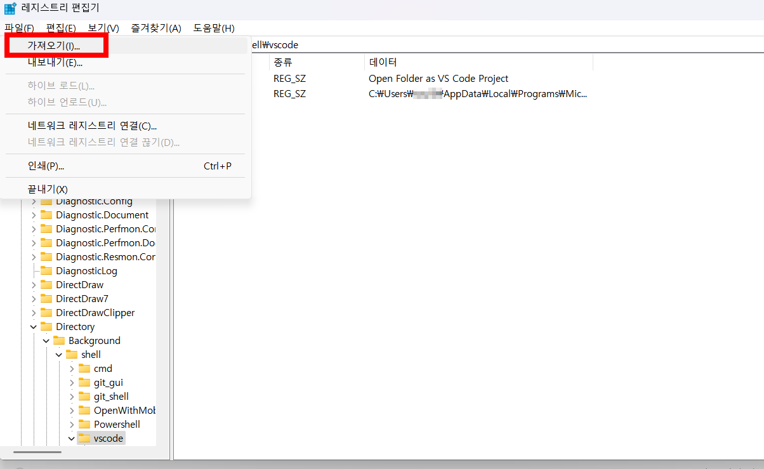Collapse the Background key
Image resolution: width=764 pixels, height=469 pixels.
46,341
